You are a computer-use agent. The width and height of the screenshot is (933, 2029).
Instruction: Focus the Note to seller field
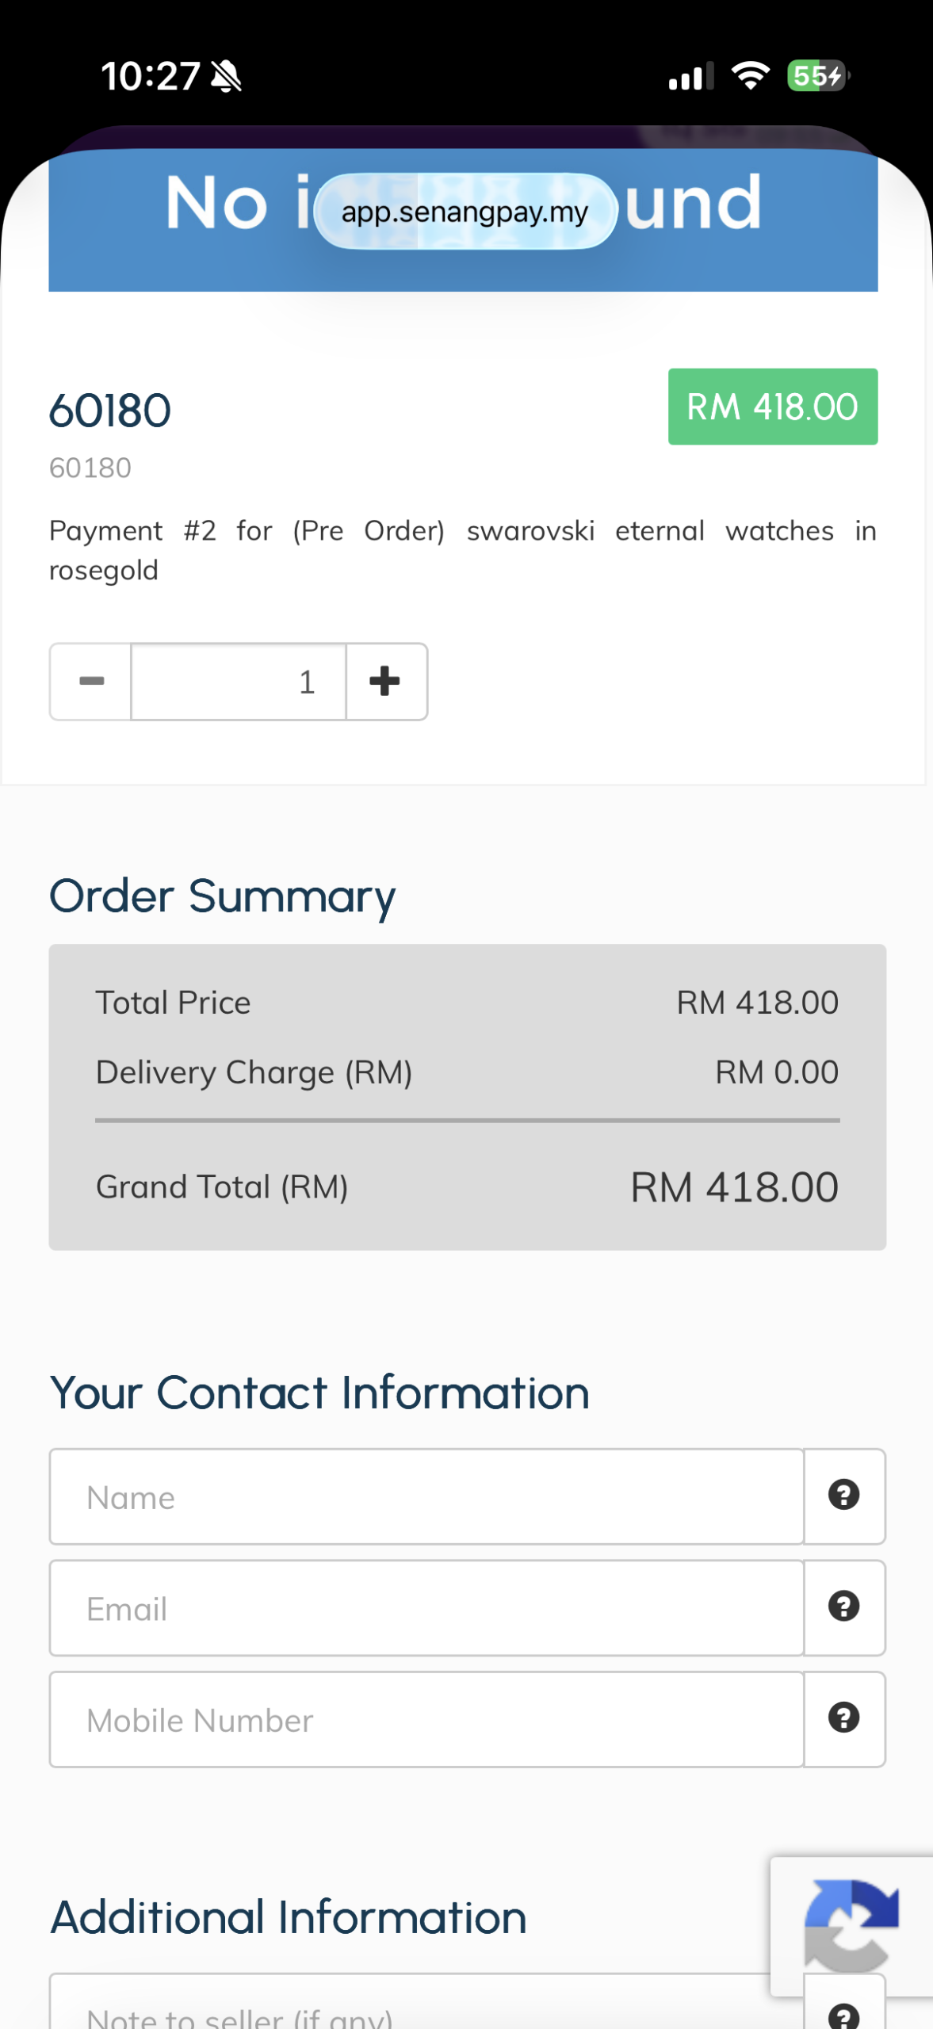click(x=426, y=2005)
